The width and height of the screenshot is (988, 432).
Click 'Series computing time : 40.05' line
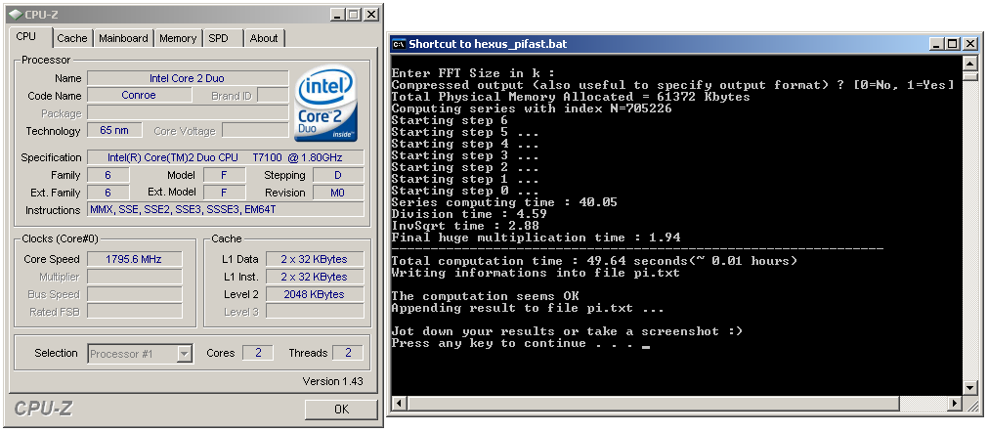(x=504, y=202)
